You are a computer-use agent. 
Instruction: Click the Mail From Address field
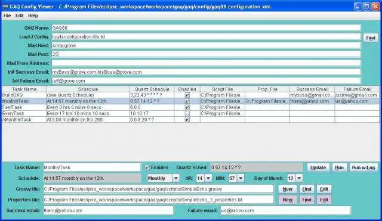(206, 63)
